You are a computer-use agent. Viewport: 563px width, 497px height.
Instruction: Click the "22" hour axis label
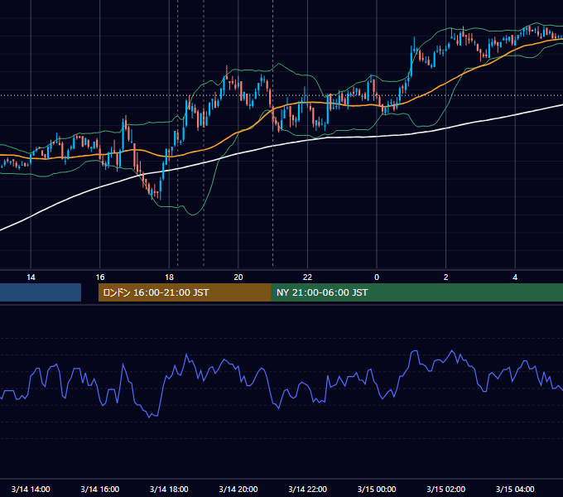(307, 277)
